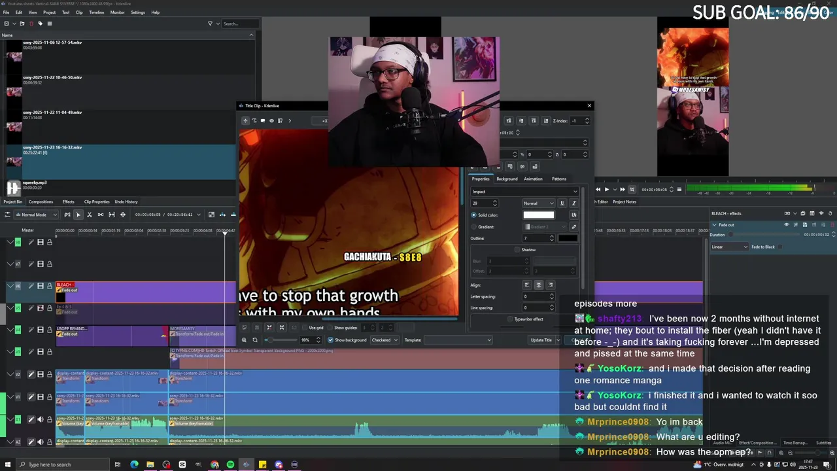
Task: Switch to Background tab in Title Clip
Action: pyautogui.click(x=507, y=179)
